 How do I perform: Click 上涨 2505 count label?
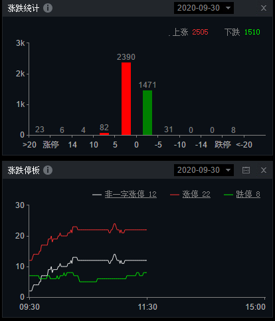tap(190, 32)
